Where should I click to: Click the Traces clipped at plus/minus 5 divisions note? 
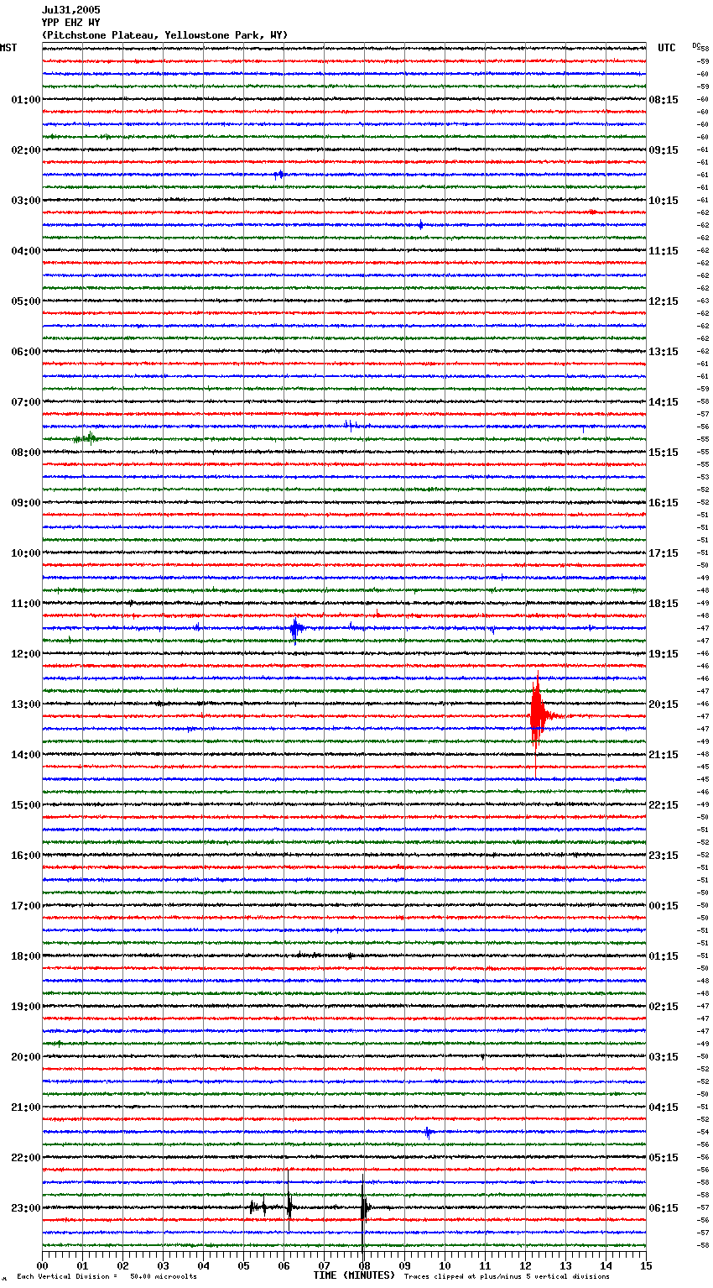[x=507, y=1276]
